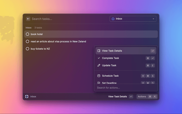This screenshot has width=182, height=114.
Task: Click the back arrow button
Action: tap(28, 19)
